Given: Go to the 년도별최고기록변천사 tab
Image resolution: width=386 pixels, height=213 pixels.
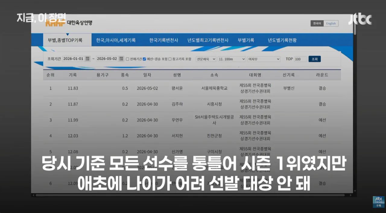Looking at the screenshot, I should [x=208, y=40].
